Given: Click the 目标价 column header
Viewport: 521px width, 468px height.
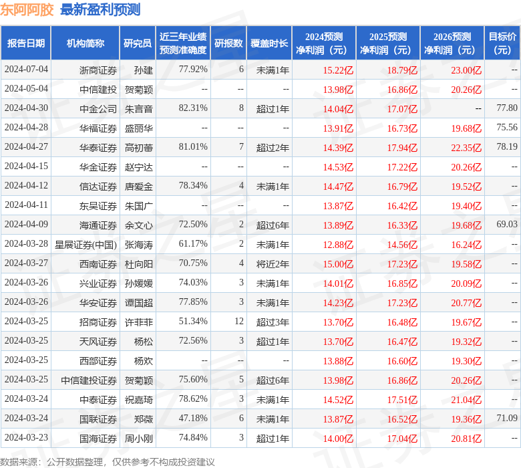Looking at the screenshot, I should point(502,43).
